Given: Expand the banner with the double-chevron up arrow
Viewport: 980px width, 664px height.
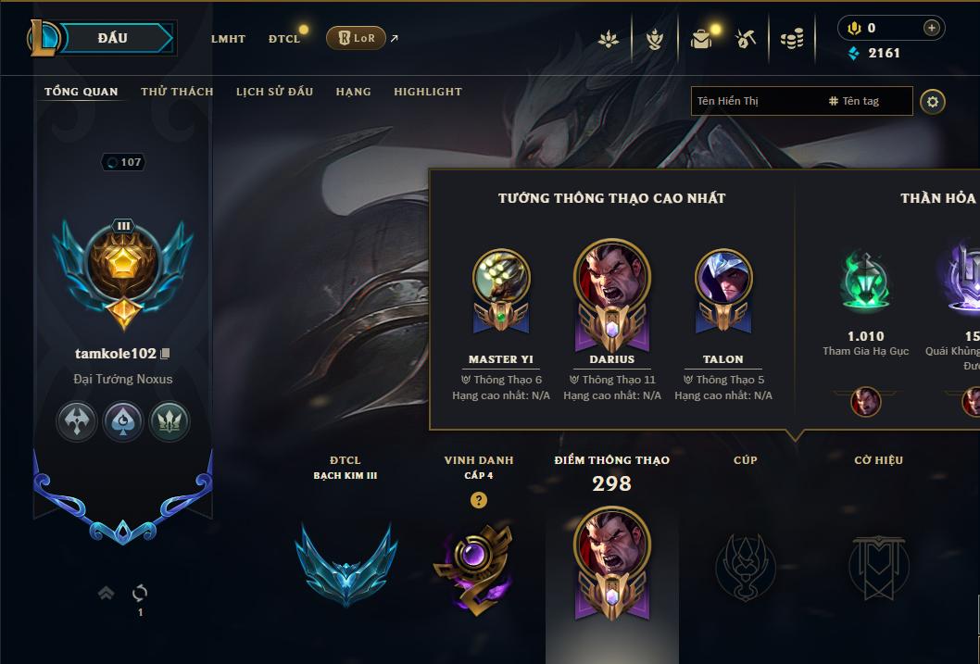Looking at the screenshot, I should [107, 593].
